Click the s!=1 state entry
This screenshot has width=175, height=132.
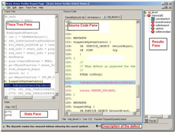[8, 112]
